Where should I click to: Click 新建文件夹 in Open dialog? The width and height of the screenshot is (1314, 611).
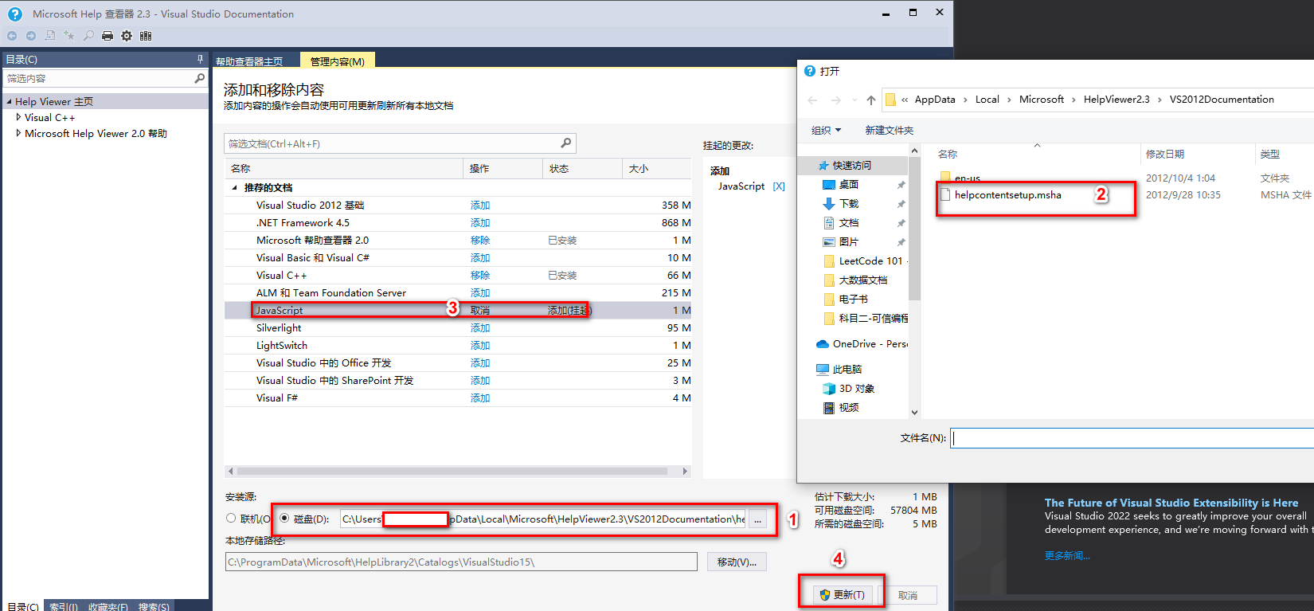(x=889, y=130)
